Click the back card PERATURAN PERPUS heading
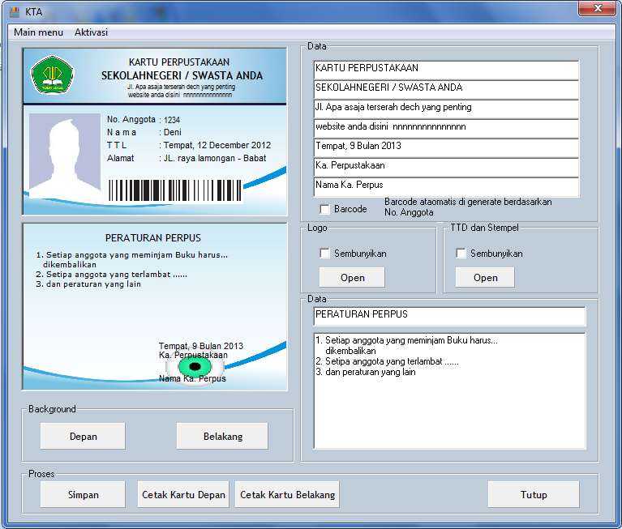 tap(153, 237)
